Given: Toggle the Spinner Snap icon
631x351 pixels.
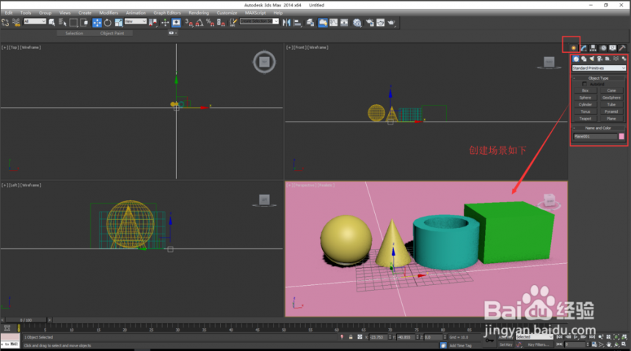Looking at the screenshot, I should pos(221,23).
